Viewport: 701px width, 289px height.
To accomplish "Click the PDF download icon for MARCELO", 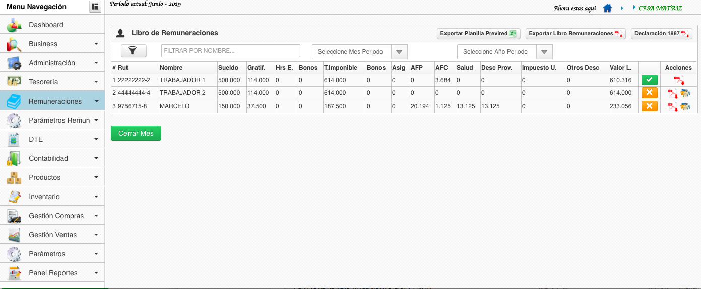I will click(673, 106).
